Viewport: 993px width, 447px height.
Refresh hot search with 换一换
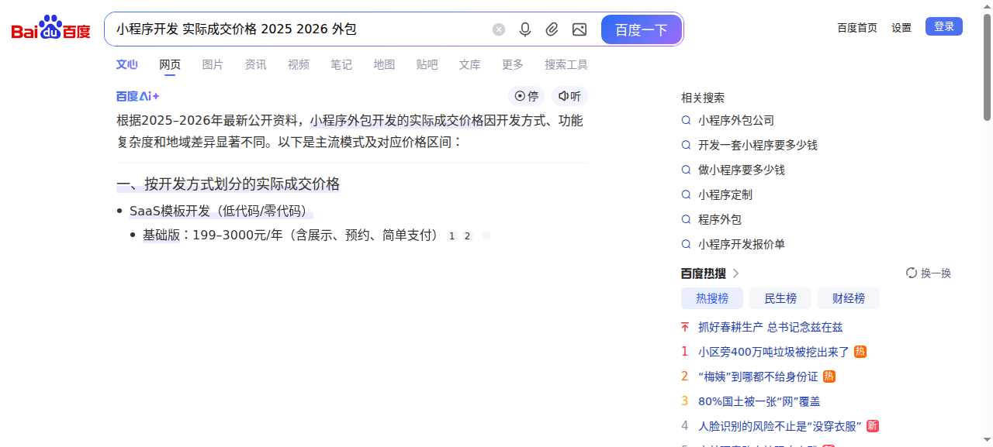click(x=929, y=273)
